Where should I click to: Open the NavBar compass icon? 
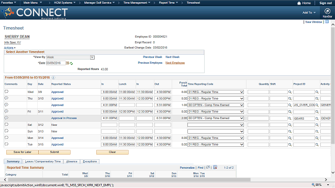(x=327, y=11)
